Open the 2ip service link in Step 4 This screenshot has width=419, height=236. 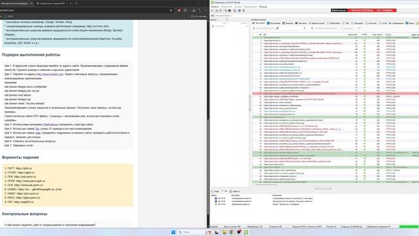[x=37, y=128]
